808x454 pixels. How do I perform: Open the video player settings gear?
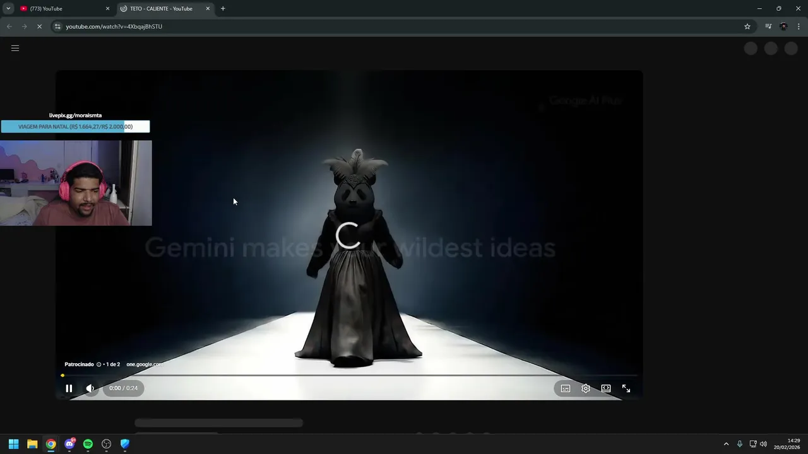pyautogui.click(x=586, y=388)
